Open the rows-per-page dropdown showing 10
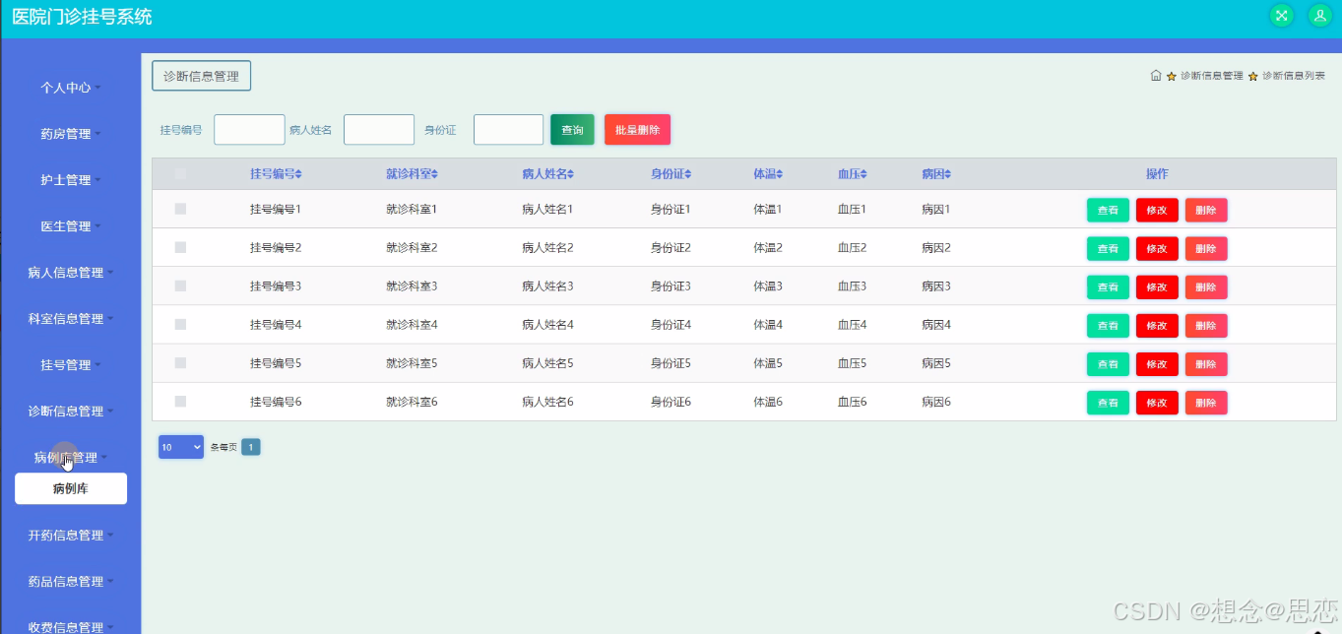 181,447
